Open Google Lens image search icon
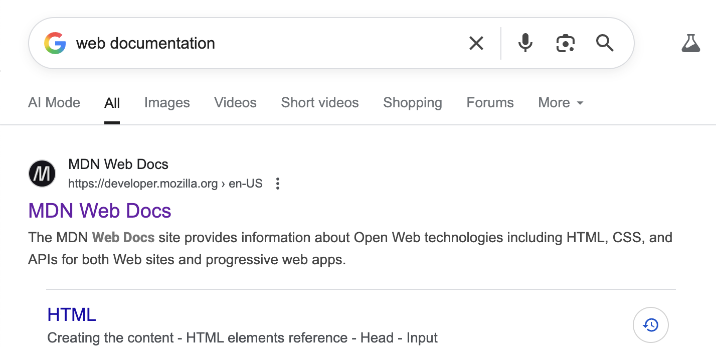Image resolution: width=716 pixels, height=347 pixels. click(565, 44)
